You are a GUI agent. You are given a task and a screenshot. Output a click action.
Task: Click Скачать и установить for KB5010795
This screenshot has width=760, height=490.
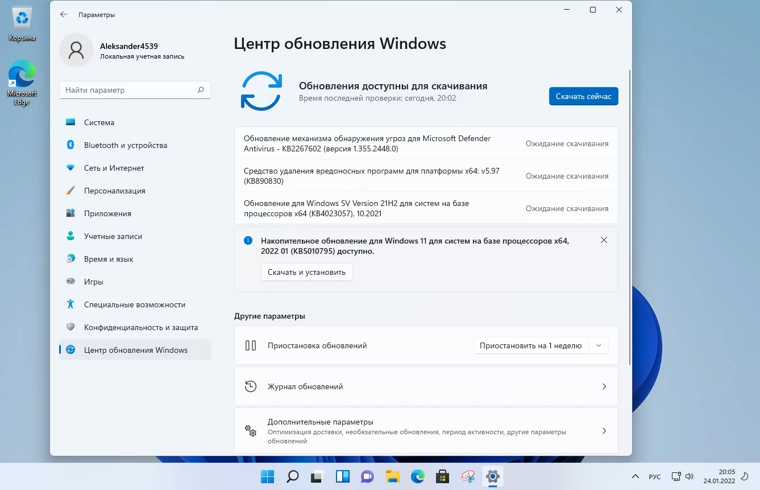pos(307,272)
